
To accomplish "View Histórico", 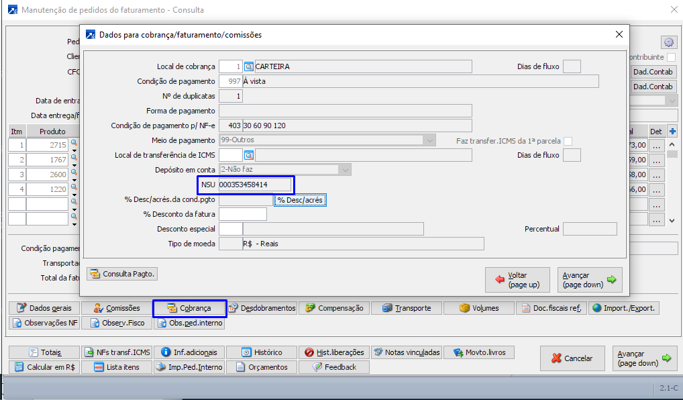I will [x=262, y=352].
